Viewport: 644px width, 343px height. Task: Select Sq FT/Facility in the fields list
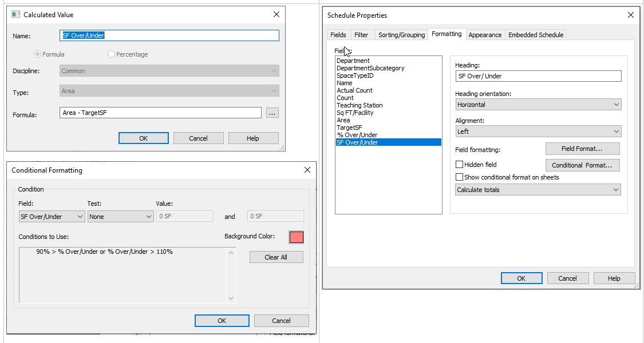click(355, 113)
